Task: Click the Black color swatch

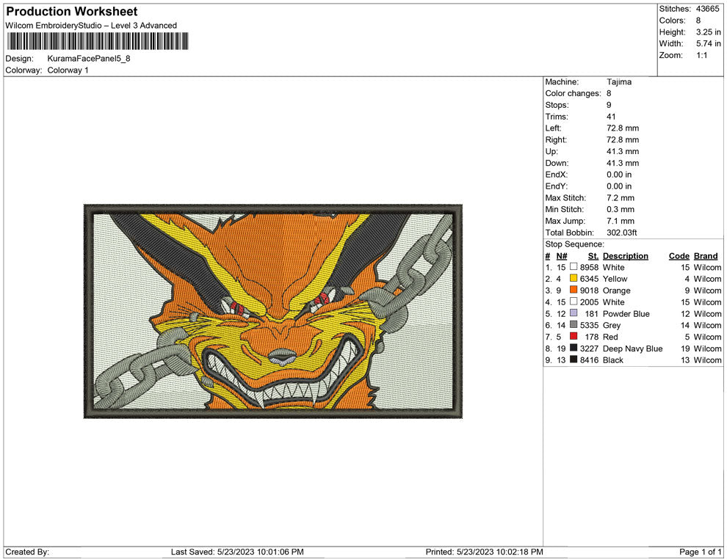Action: pyautogui.click(x=574, y=359)
